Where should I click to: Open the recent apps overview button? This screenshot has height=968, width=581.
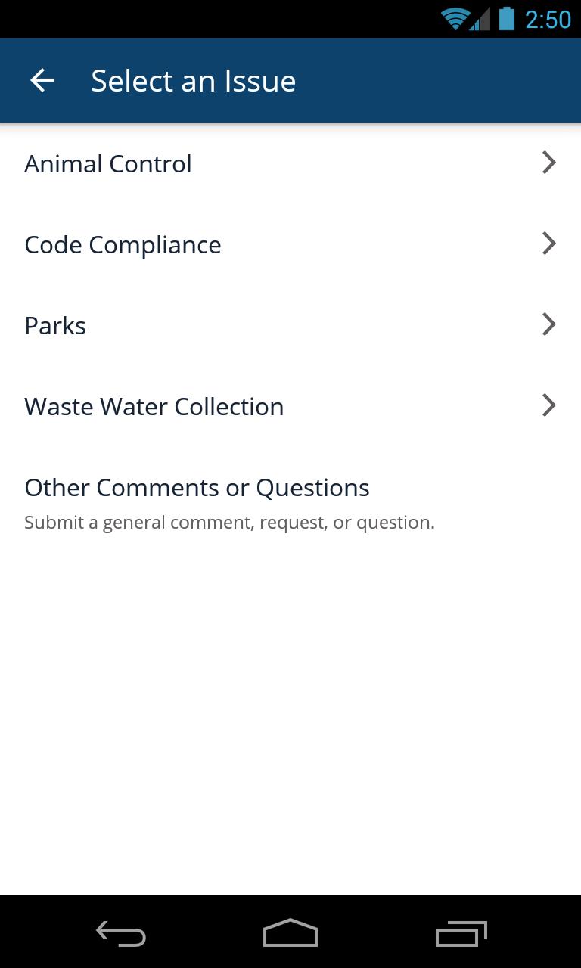click(x=461, y=934)
